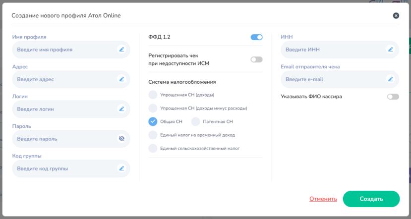The height and width of the screenshot is (219, 411).
Task: Select Упрощенная СН (доходы минус расходы)
Action: point(153,108)
